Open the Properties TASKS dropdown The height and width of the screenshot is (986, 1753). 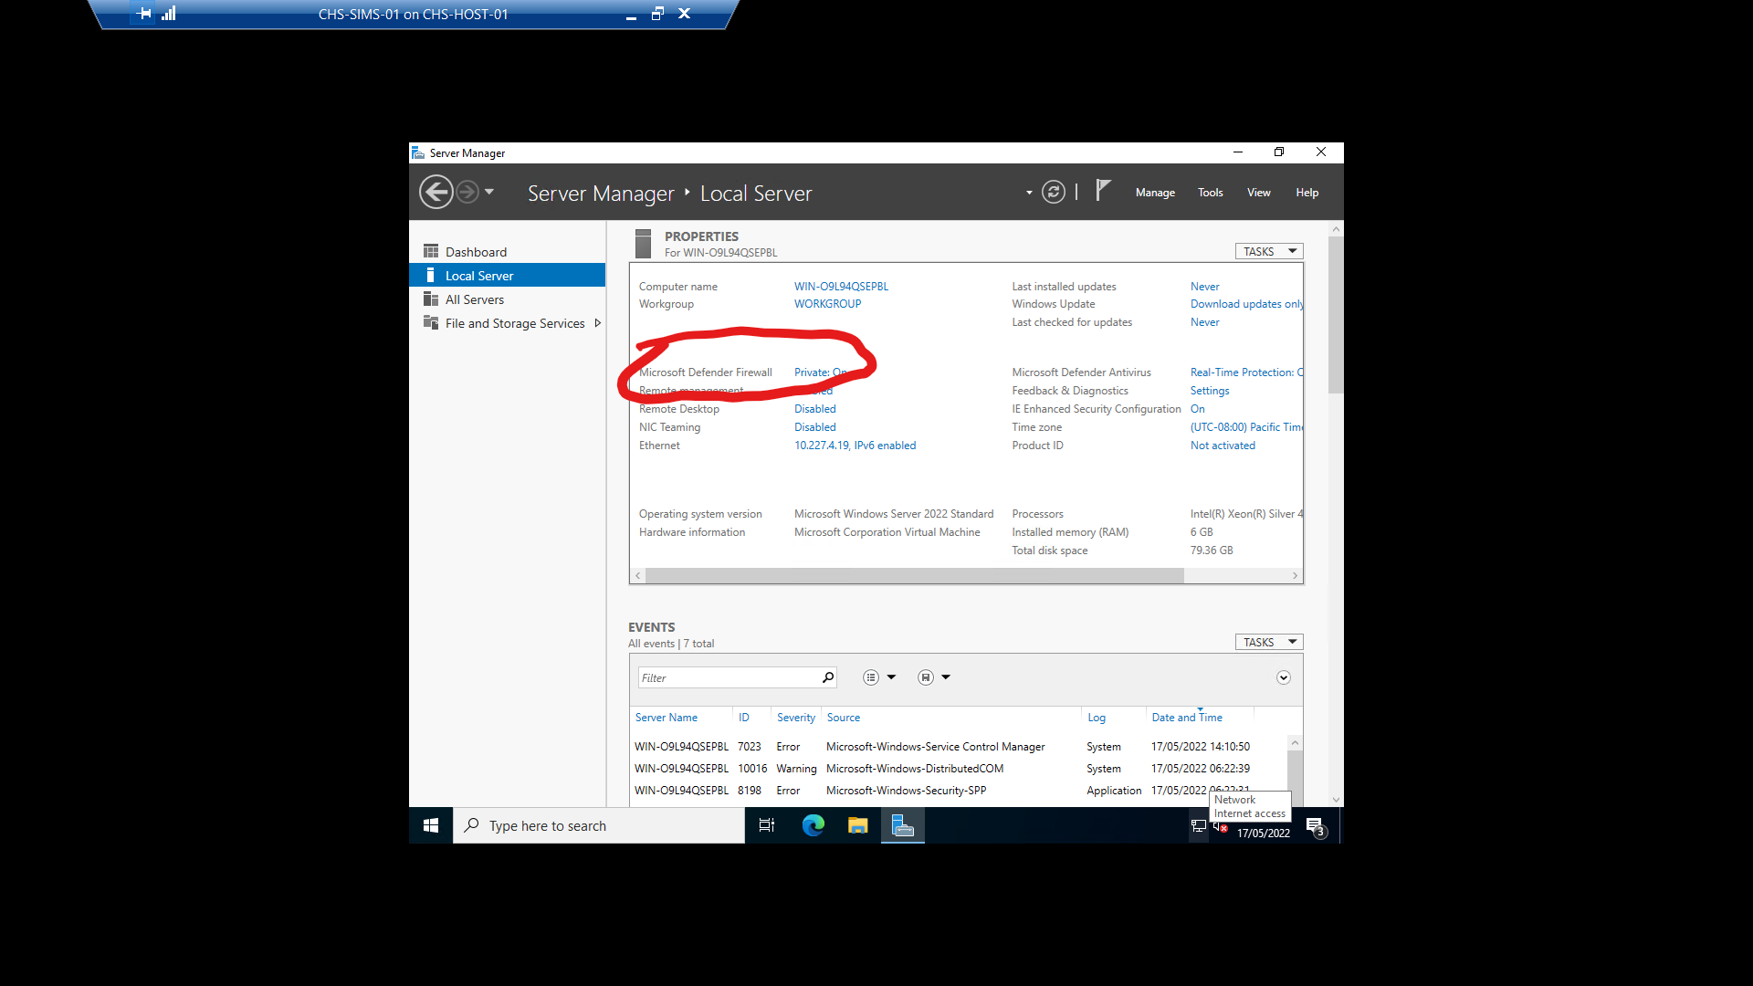1269,251
